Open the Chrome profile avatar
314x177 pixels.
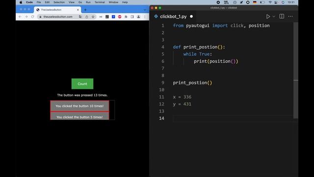(x=138, y=17)
